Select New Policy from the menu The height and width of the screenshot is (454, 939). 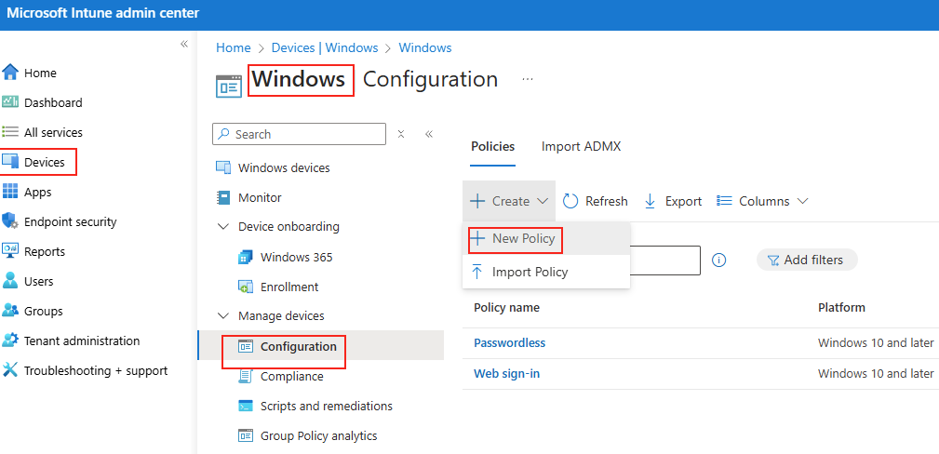pos(545,238)
